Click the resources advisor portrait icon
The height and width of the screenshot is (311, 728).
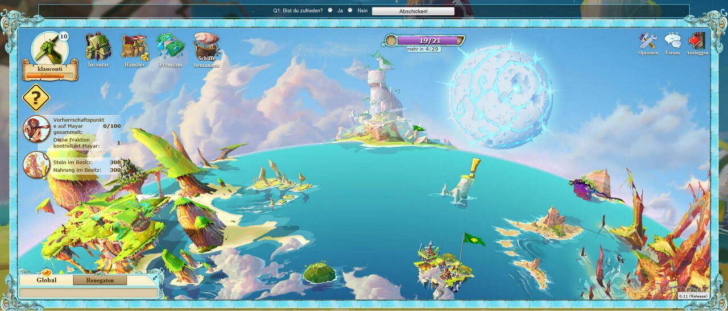(36, 165)
